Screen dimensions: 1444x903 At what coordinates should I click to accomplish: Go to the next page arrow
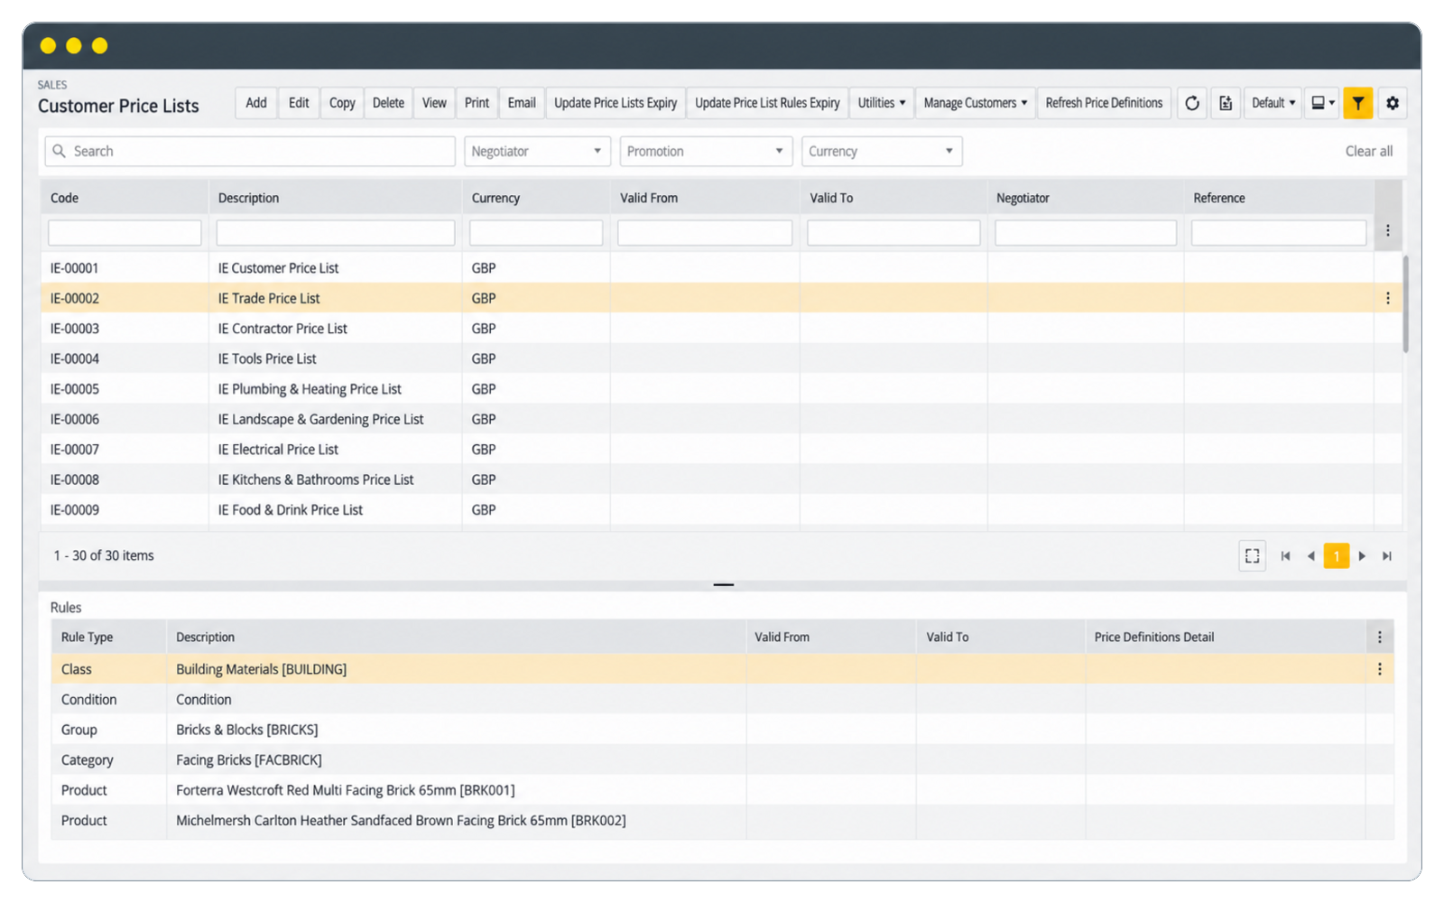[x=1362, y=556]
